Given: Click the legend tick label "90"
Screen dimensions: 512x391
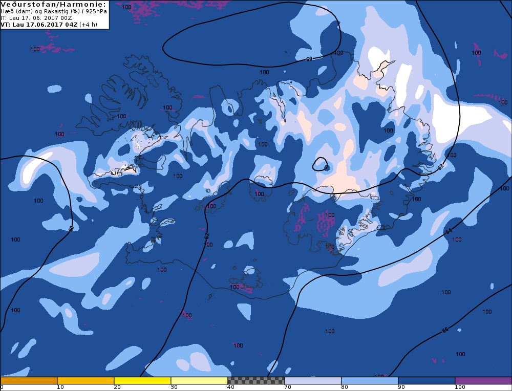Looking at the screenshot, I should tap(401, 387).
